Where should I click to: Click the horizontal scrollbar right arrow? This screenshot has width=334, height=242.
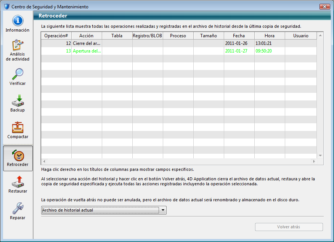click(314, 162)
